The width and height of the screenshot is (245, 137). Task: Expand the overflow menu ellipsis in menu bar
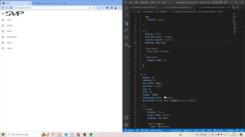170,2
